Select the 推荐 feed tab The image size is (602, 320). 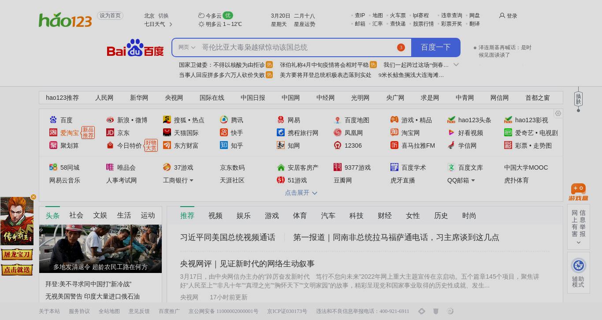187,215
